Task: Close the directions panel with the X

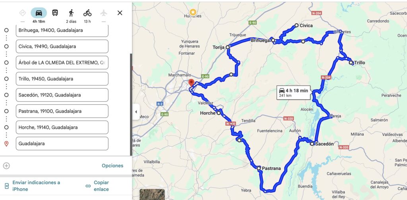Action: 120,13
